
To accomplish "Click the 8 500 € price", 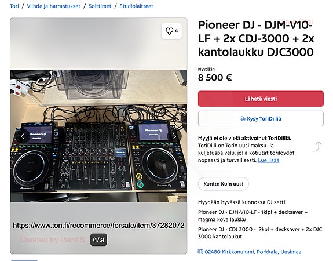I will pos(215,78).
